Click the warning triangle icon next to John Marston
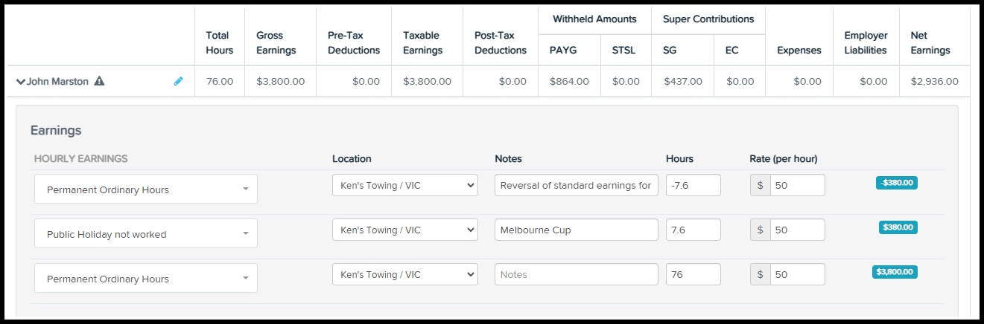The height and width of the screenshot is (324, 984). (x=99, y=81)
